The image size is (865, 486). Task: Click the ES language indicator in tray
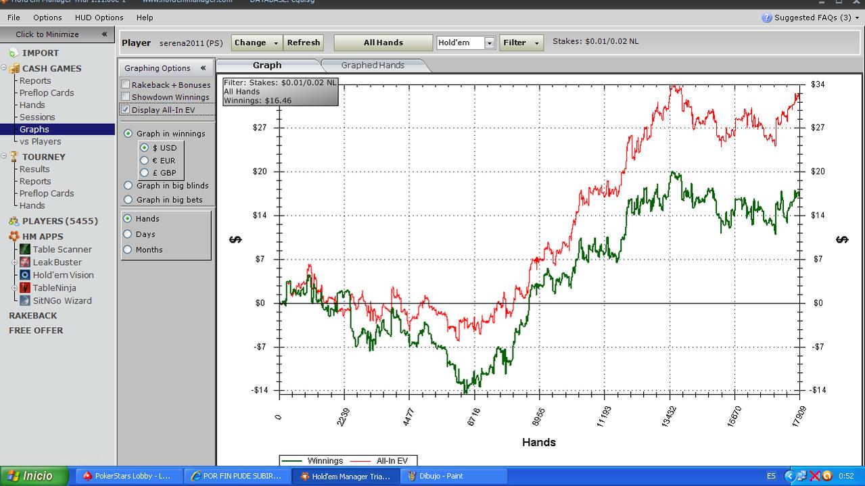772,477
